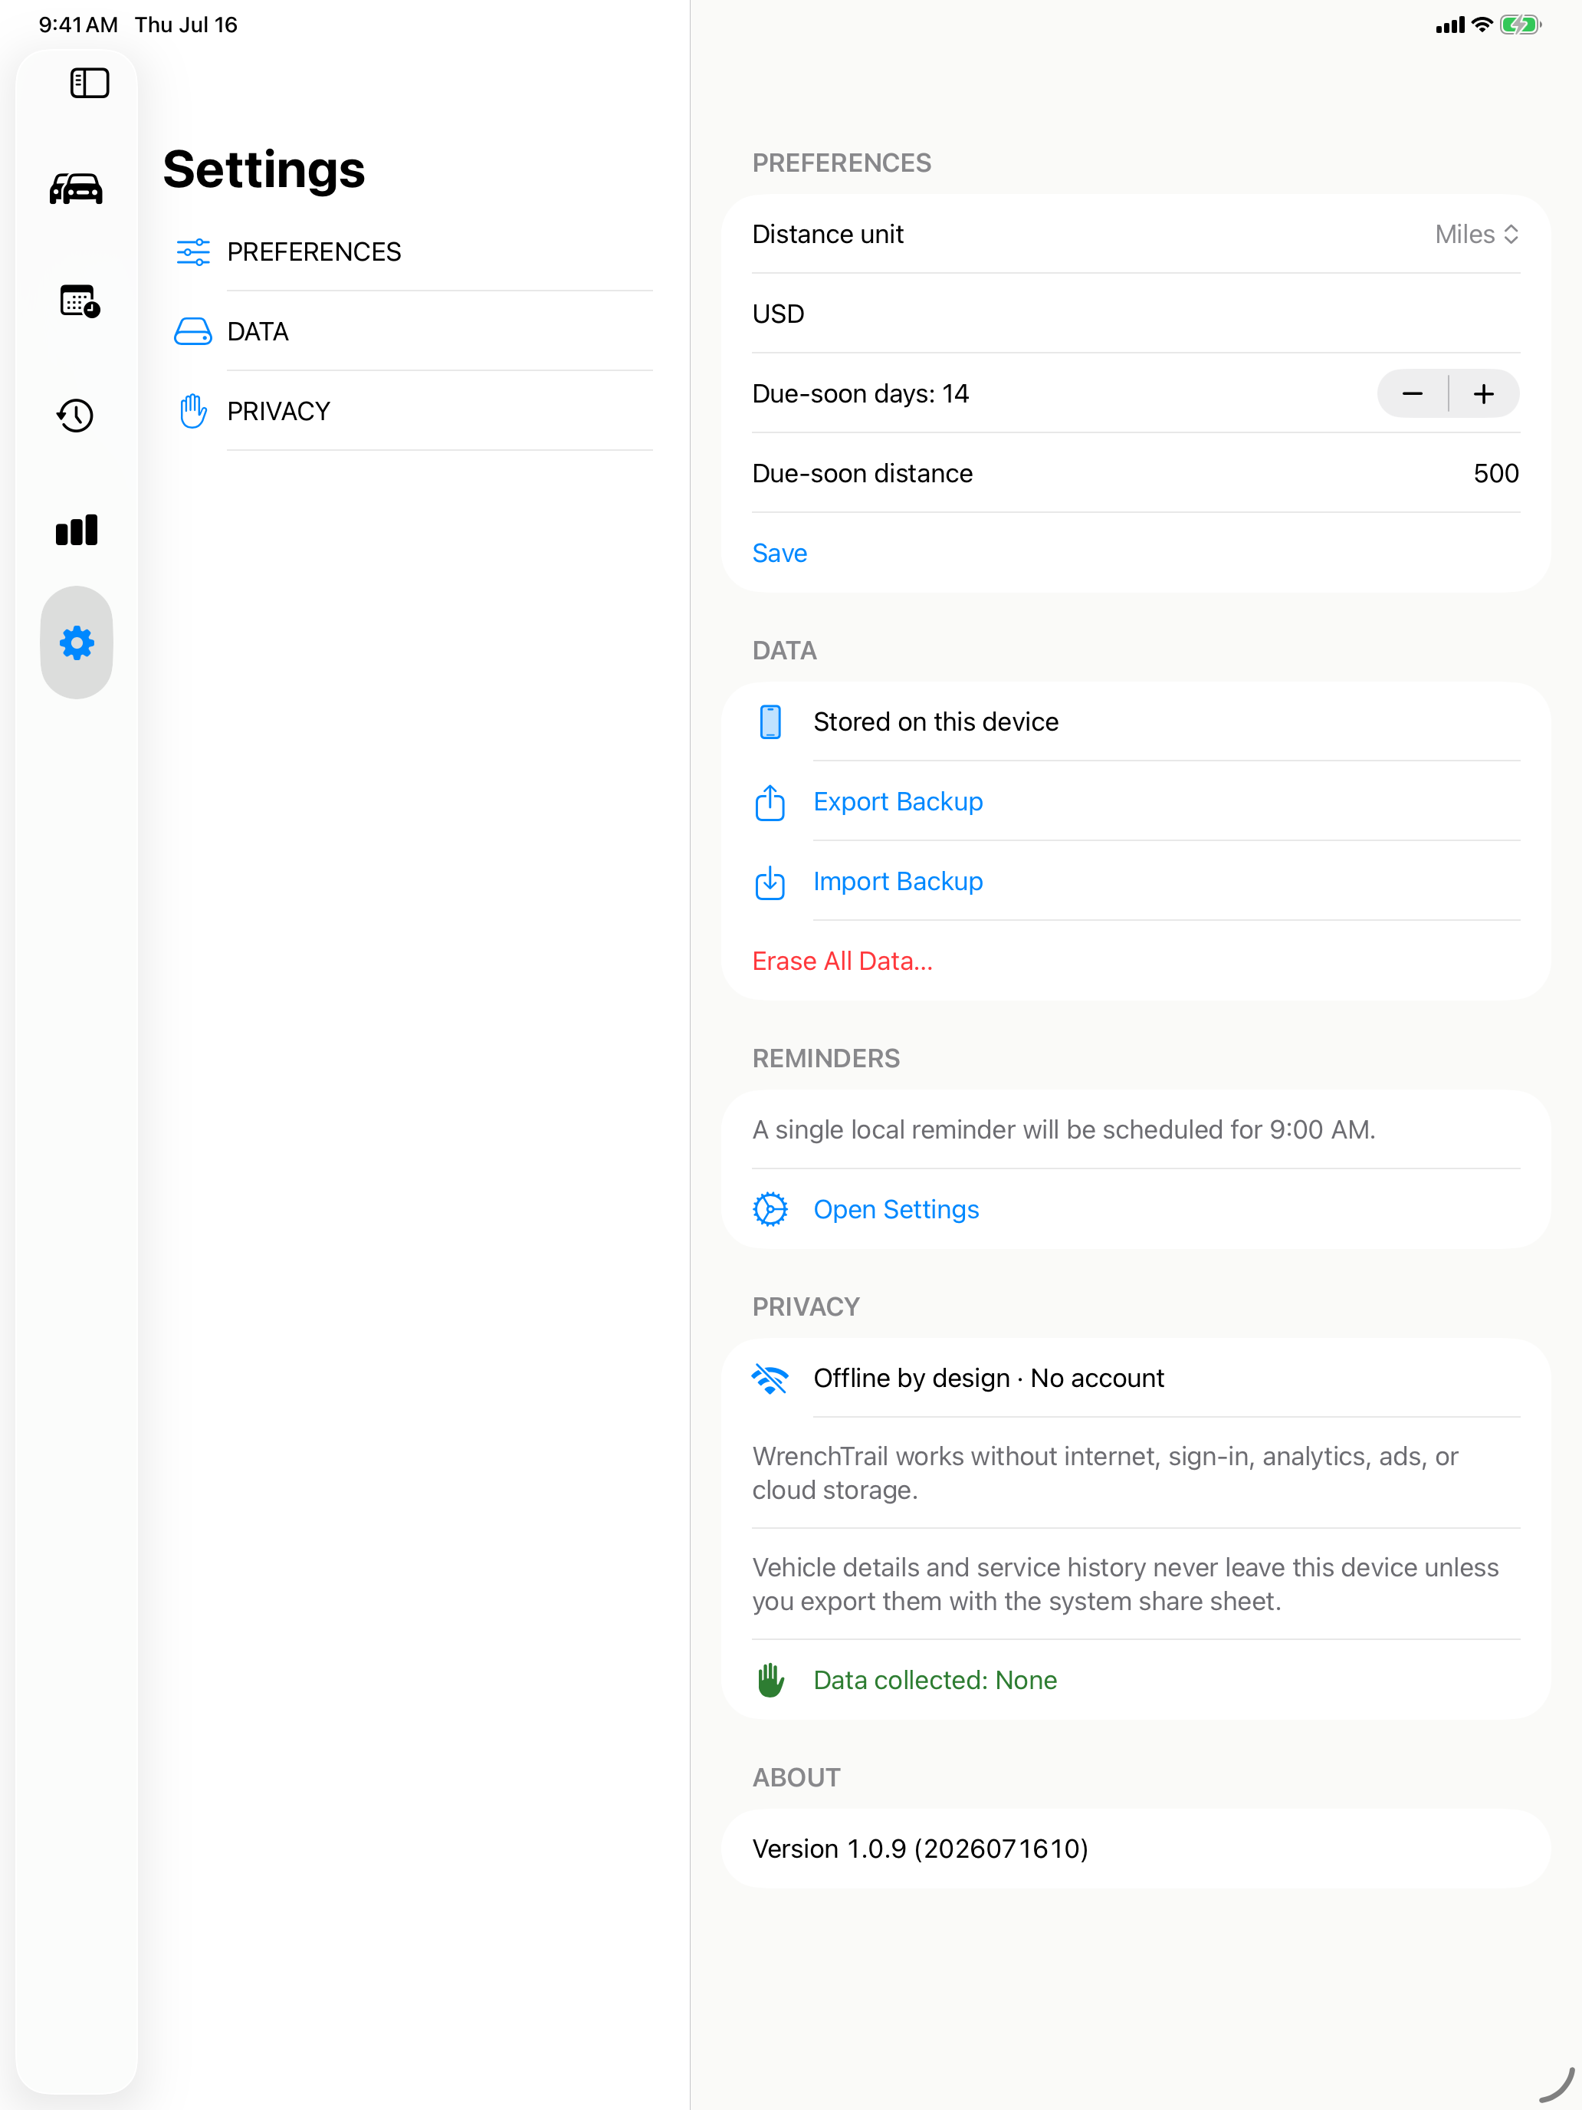
Task: Click the drive icon beside DATA
Action: (x=194, y=332)
